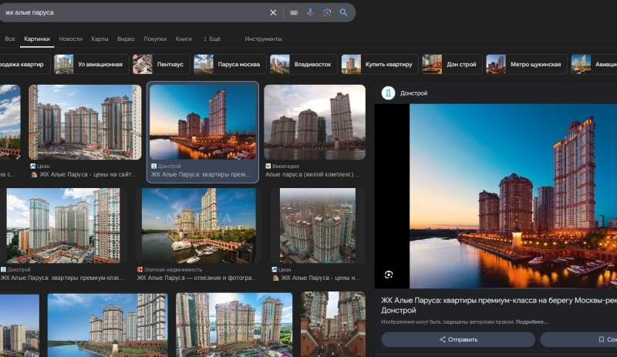Screen dimensions: 617x357
Task: Switch to the Видео tab
Action: (126, 39)
